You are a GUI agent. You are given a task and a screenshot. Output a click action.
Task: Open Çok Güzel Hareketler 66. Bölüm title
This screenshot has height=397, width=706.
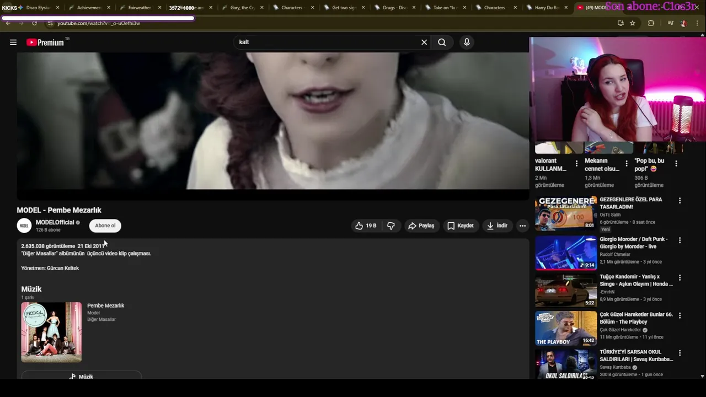tap(636, 318)
